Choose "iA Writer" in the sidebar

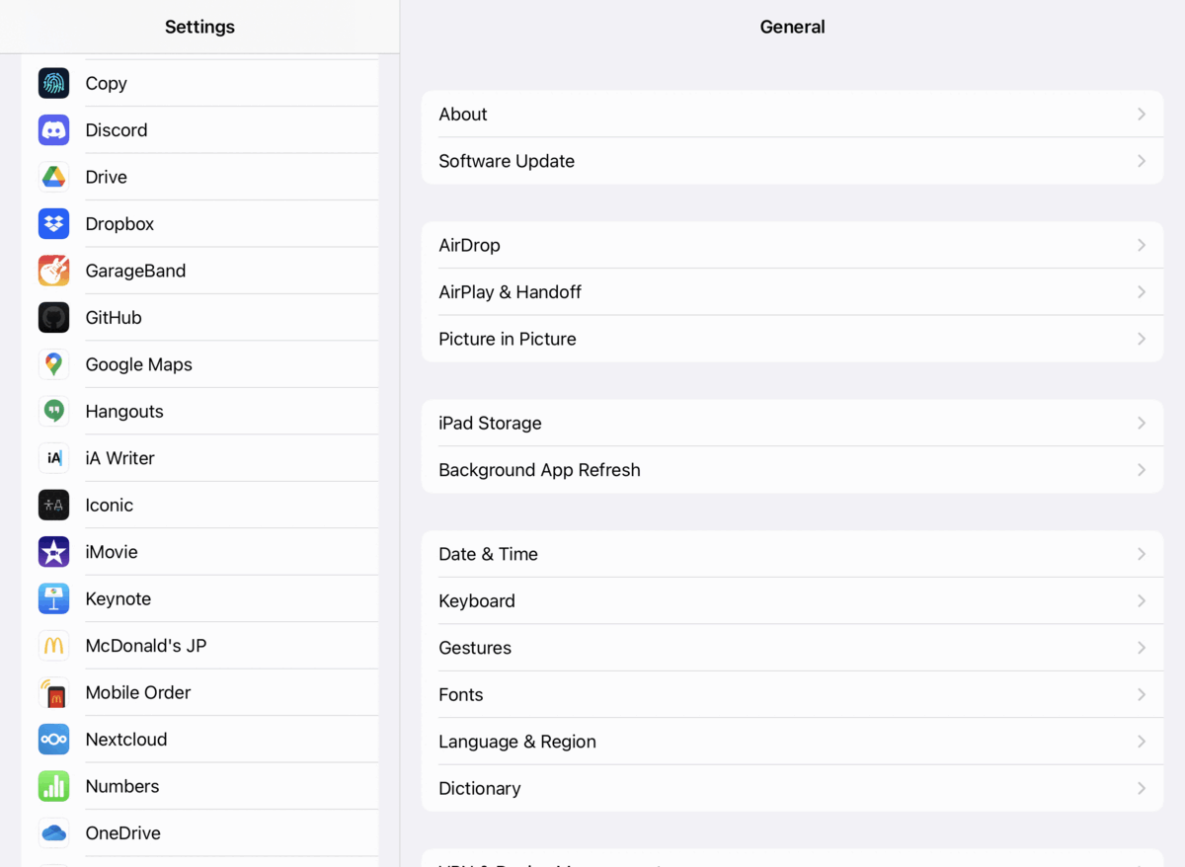(x=119, y=458)
